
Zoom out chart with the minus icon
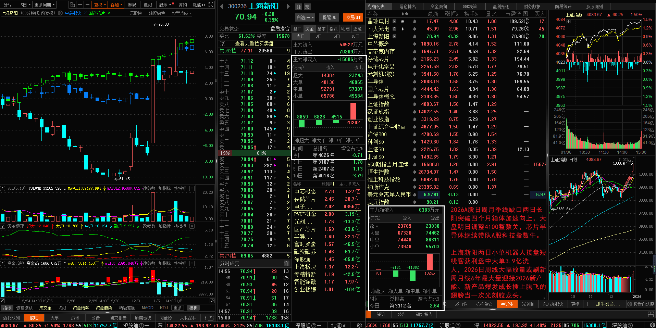pyautogui.click(x=87, y=5)
